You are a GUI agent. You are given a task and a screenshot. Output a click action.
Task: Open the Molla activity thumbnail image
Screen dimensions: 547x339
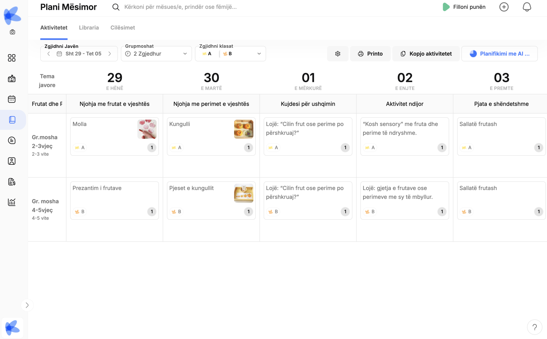click(x=147, y=129)
